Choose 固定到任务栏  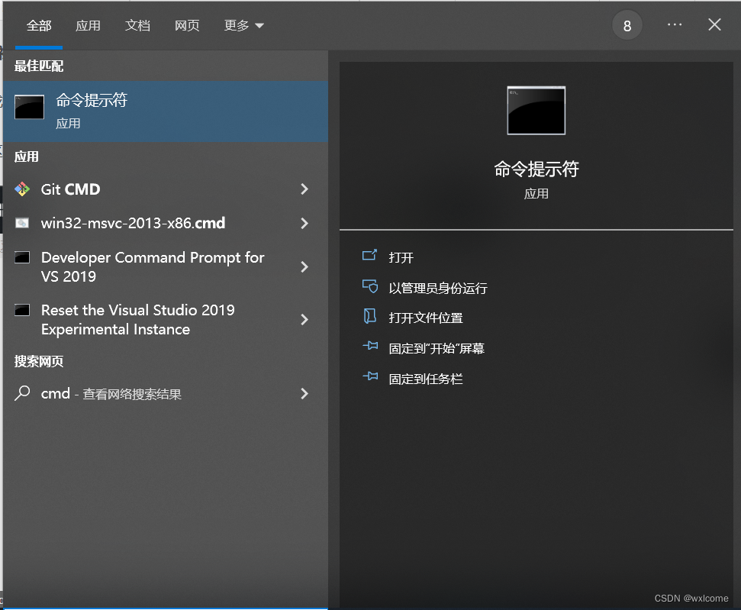pos(426,379)
